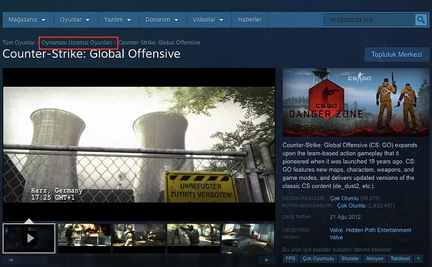The image size is (432, 267).
Task: Open the Oyunlar dropdown menu
Action: coord(75,20)
